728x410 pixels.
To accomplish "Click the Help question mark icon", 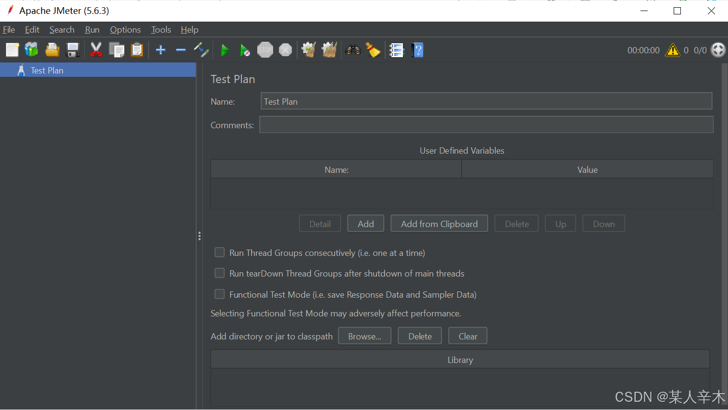I will [417, 50].
